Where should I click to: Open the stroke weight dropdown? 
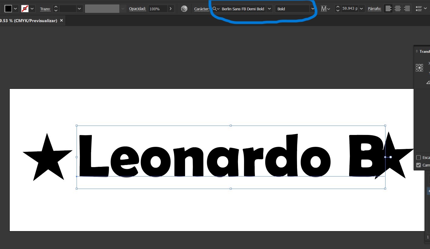[79, 9]
